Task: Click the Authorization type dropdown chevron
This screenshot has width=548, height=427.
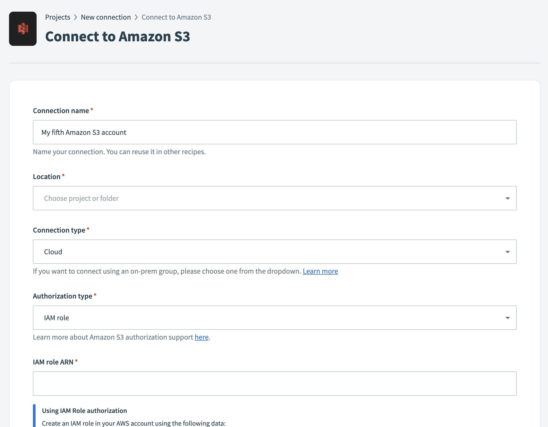Action: pos(508,318)
